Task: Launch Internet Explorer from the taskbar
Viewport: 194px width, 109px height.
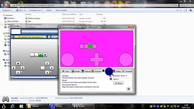Action: tap(12, 106)
